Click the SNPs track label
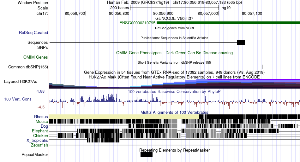The height and width of the screenshot is (162, 300). tap(43, 47)
